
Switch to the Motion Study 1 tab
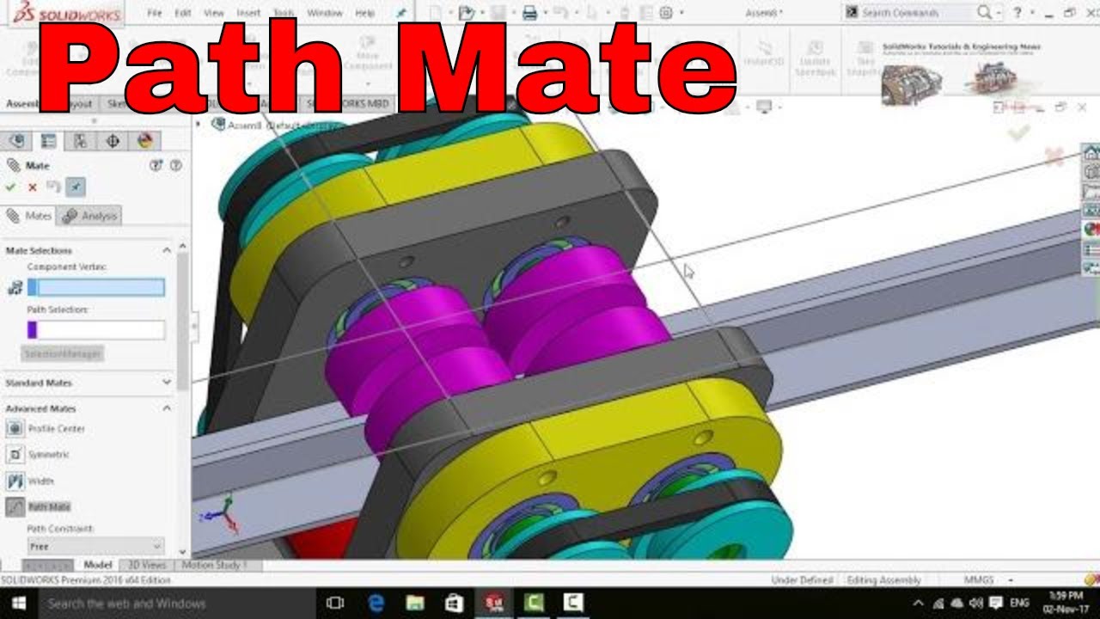(214, 565)
